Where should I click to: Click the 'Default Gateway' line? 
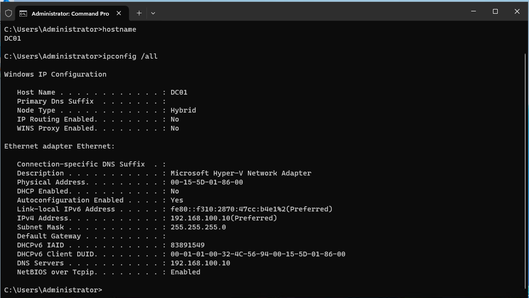(x=91, y=236)
